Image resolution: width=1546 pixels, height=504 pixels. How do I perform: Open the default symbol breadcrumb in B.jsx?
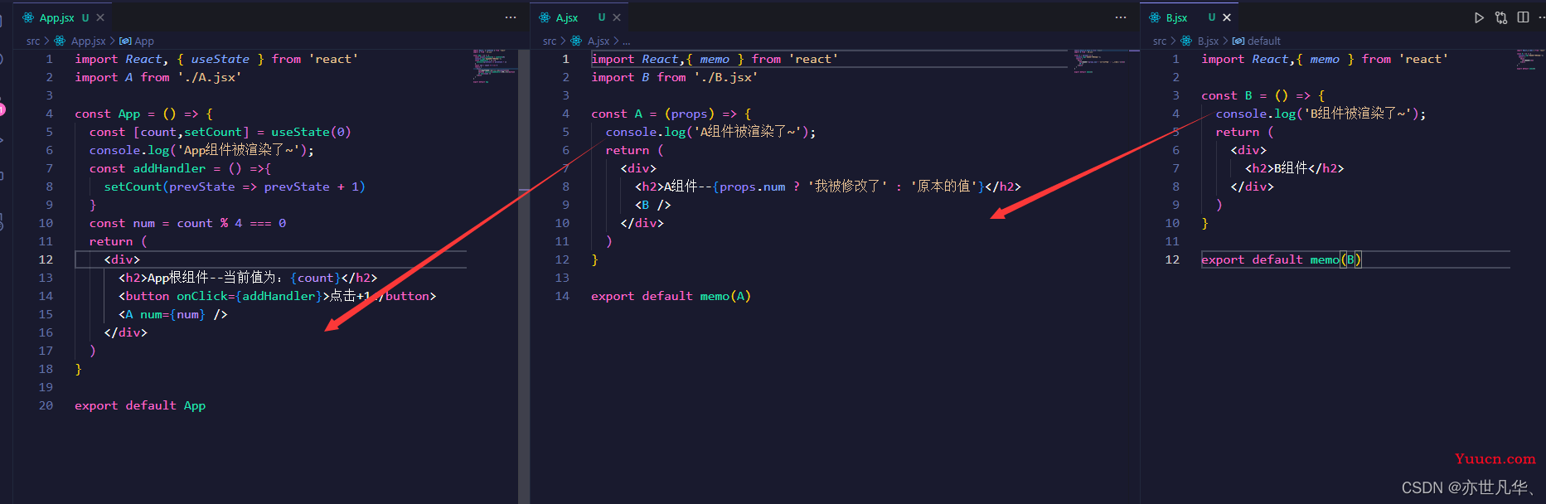tap(1257, 41)
